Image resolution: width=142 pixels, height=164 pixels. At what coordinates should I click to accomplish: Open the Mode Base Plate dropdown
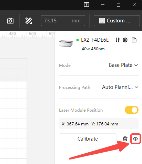coord(123,65)
